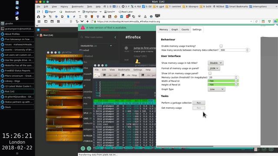Click the eye icon in extensions row
This screenshot has width=278, height=156.
(x=139, y=16)
